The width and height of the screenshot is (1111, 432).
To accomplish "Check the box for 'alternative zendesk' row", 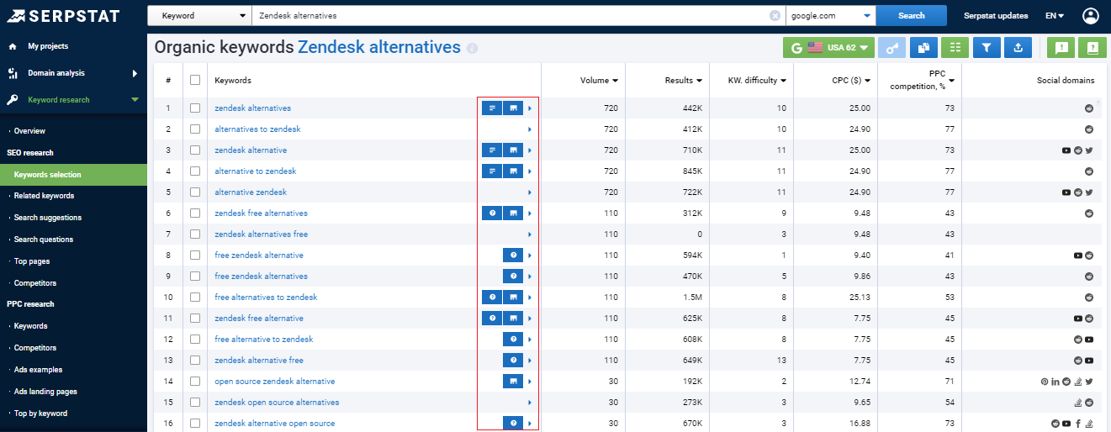I will [195, 192].
